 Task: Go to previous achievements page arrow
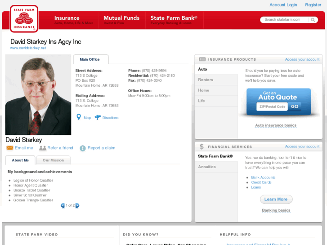pos(63,205)
